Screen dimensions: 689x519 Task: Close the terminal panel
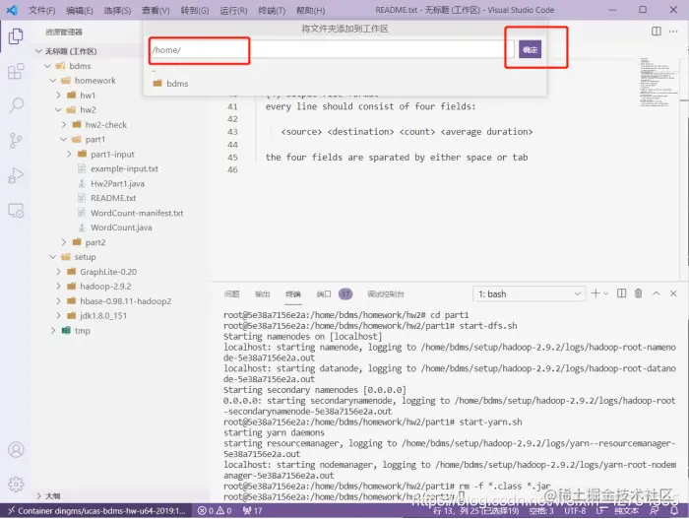(x=673, y=293)
